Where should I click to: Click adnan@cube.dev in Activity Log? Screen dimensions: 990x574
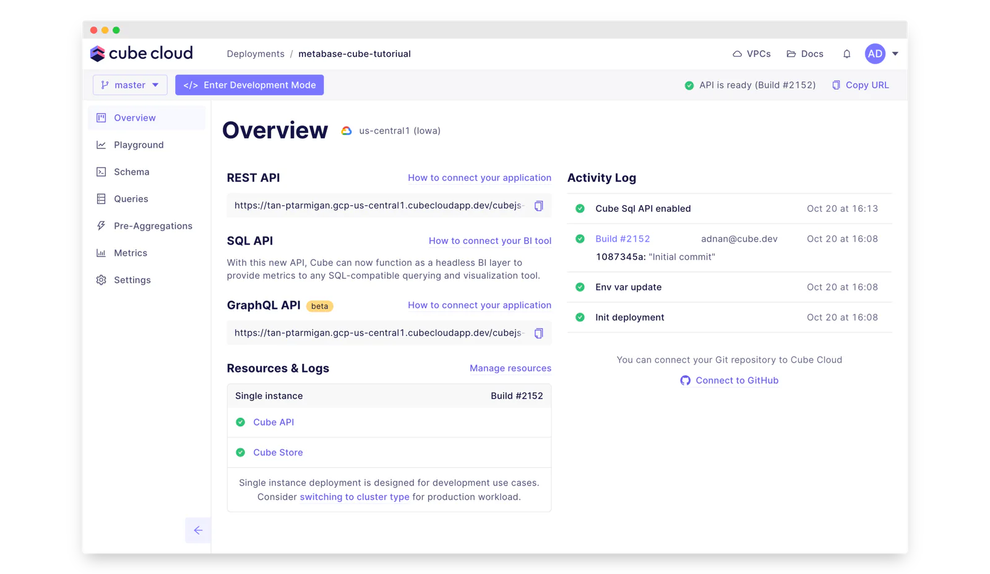pos(739,239)
